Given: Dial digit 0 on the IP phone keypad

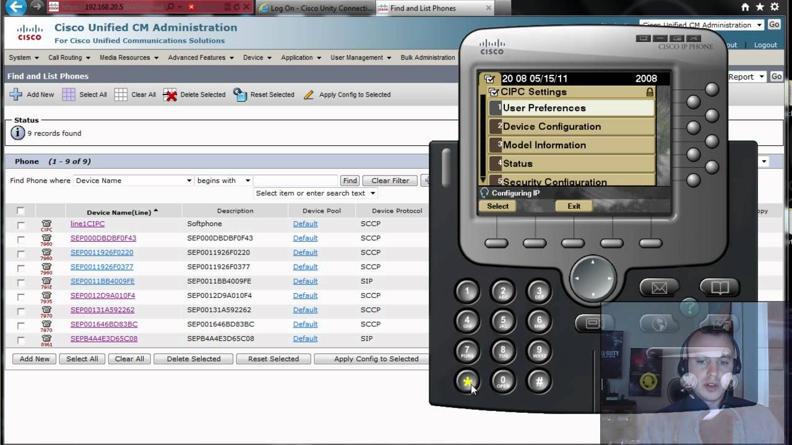Looking at the screenshot, I should coord(503,381).
